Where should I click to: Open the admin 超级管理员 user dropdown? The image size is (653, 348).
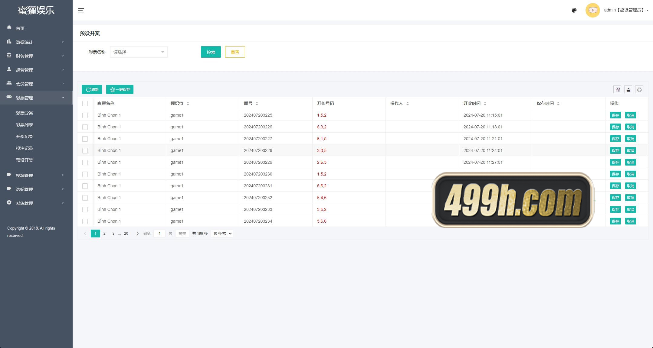[x=626, y=10]
